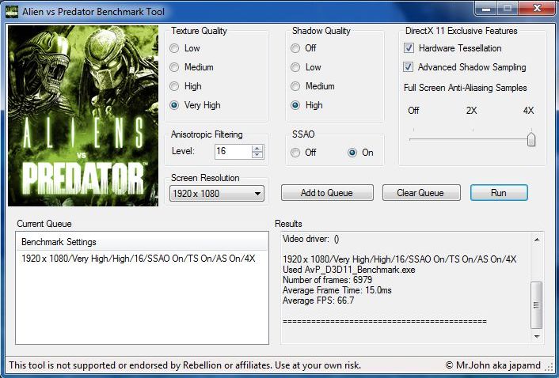The height and width of the screenshot is (378, 559).
Task: Click Results scrollbar down arrow
Action: tap(537, 336)
